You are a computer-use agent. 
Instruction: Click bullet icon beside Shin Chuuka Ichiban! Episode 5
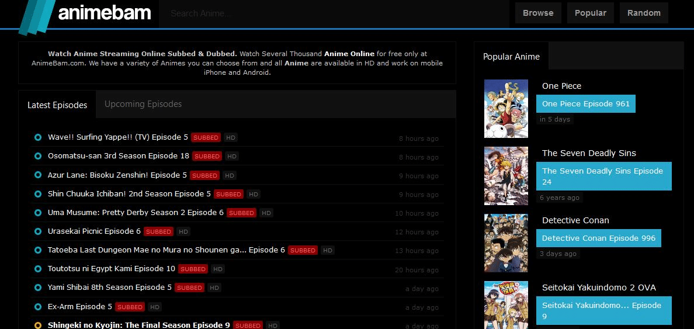coord(38,194)
